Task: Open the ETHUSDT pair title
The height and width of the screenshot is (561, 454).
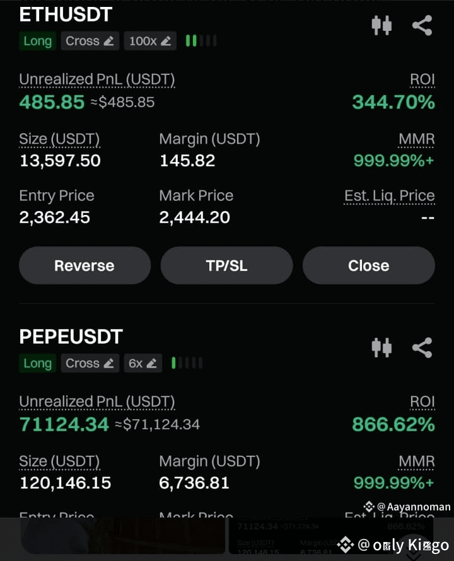Action: 66,14
